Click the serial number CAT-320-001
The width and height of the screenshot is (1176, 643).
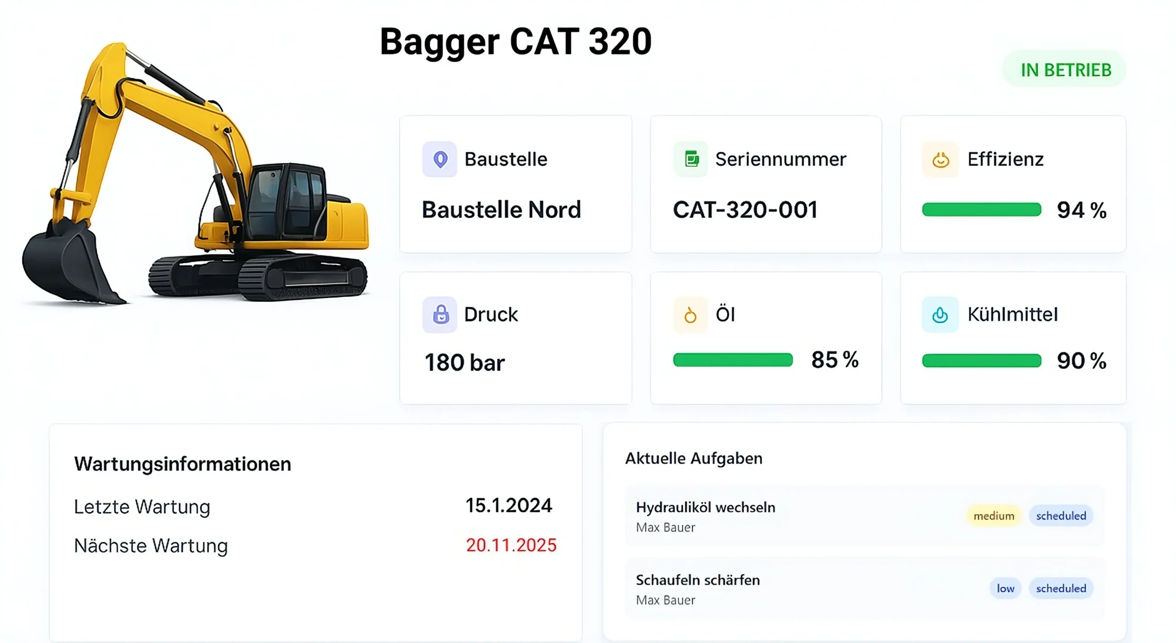click(745, 210)
